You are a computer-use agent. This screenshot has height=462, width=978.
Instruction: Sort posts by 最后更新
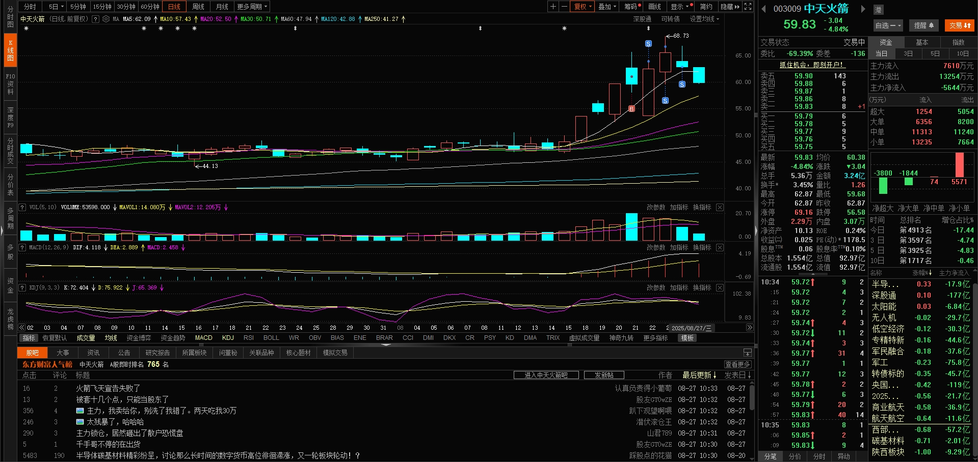coord(699,375)
